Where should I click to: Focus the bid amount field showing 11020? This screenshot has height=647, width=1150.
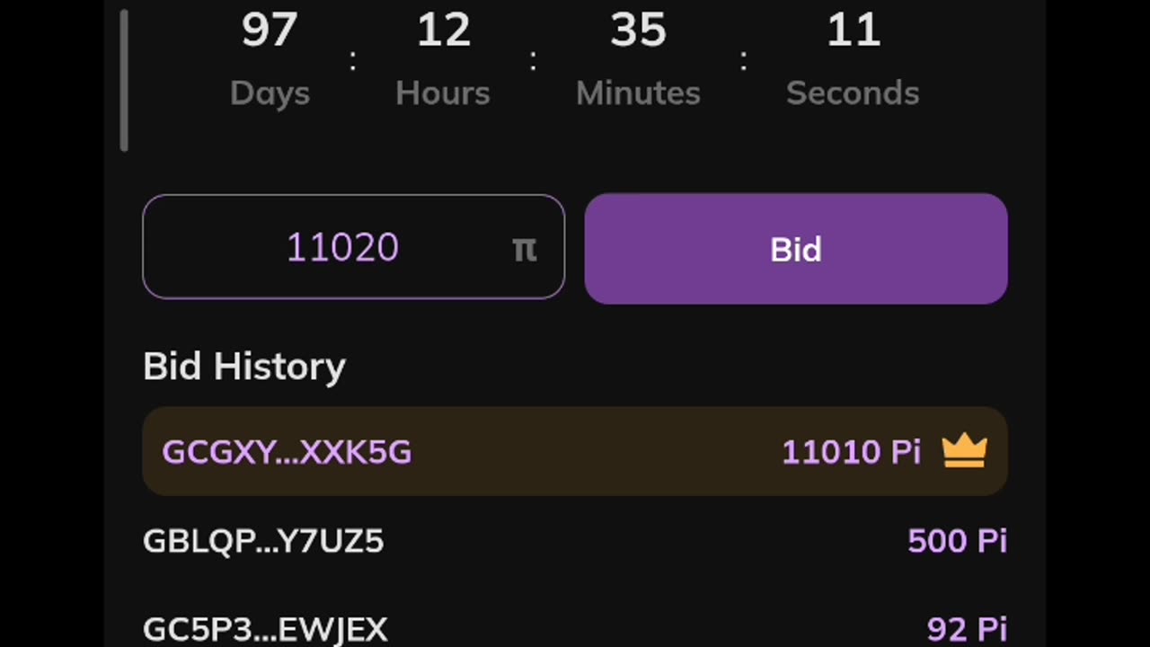click(353, 247)
